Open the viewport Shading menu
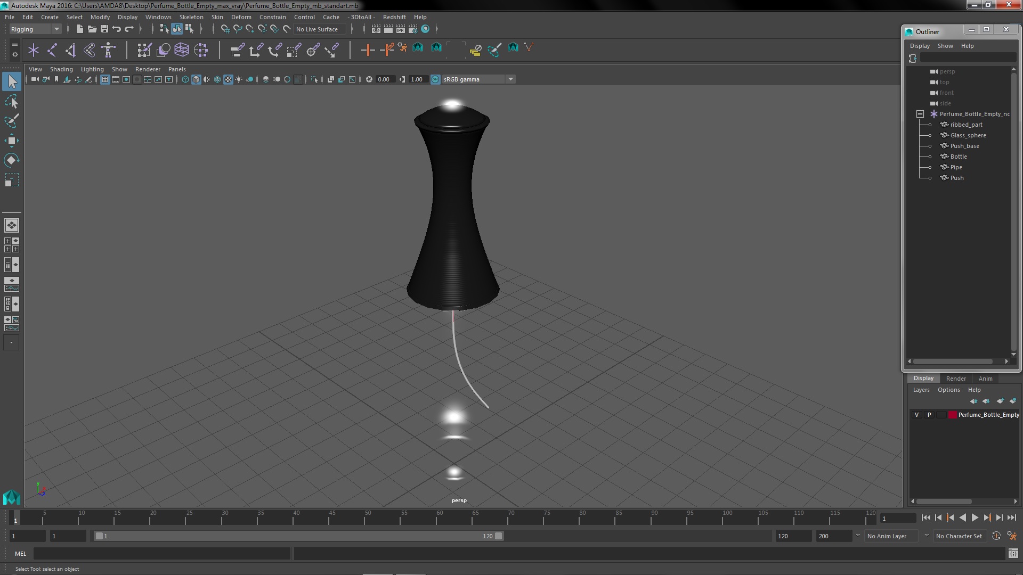 (x=61, y=69)
